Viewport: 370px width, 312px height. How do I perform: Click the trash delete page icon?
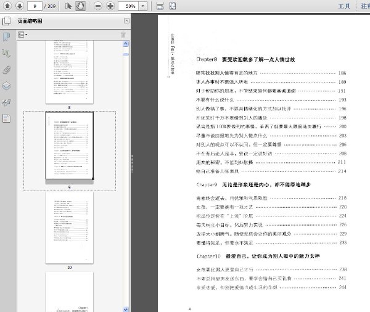click(x=123, y=35)
